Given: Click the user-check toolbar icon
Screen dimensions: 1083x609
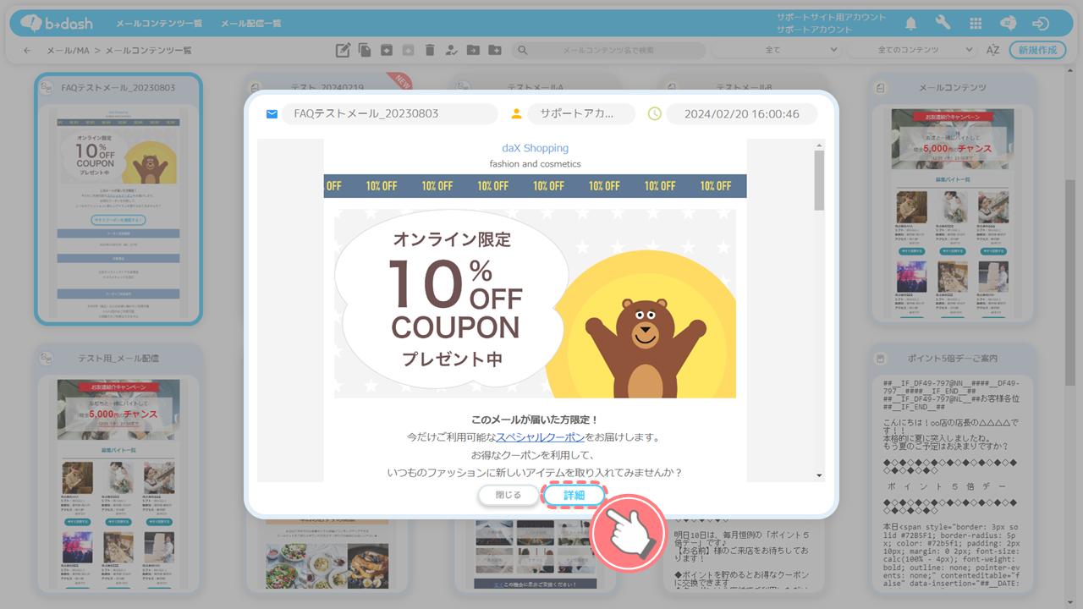Looking at the screenshot, I should pyautogui.click(x=451, y=51).
